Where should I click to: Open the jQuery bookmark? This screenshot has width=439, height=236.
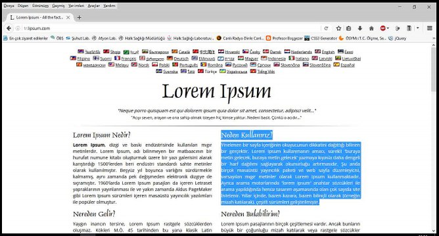point(398,38)
